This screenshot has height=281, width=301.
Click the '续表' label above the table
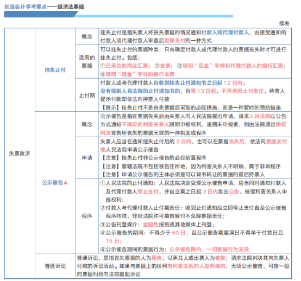point(284,23)
